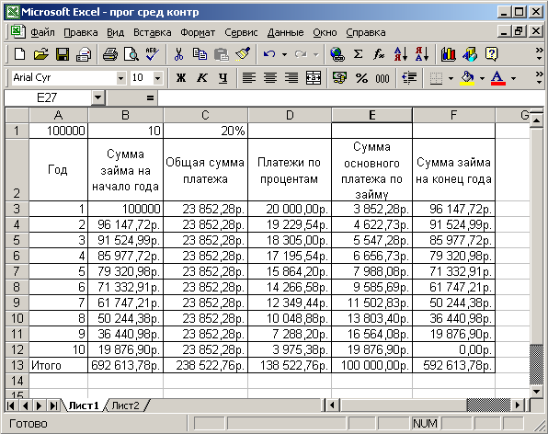The width and height of the screenshot is (548, 434).
Task: Click the Format Painter brush icon
Action: [x=243, y=54]
